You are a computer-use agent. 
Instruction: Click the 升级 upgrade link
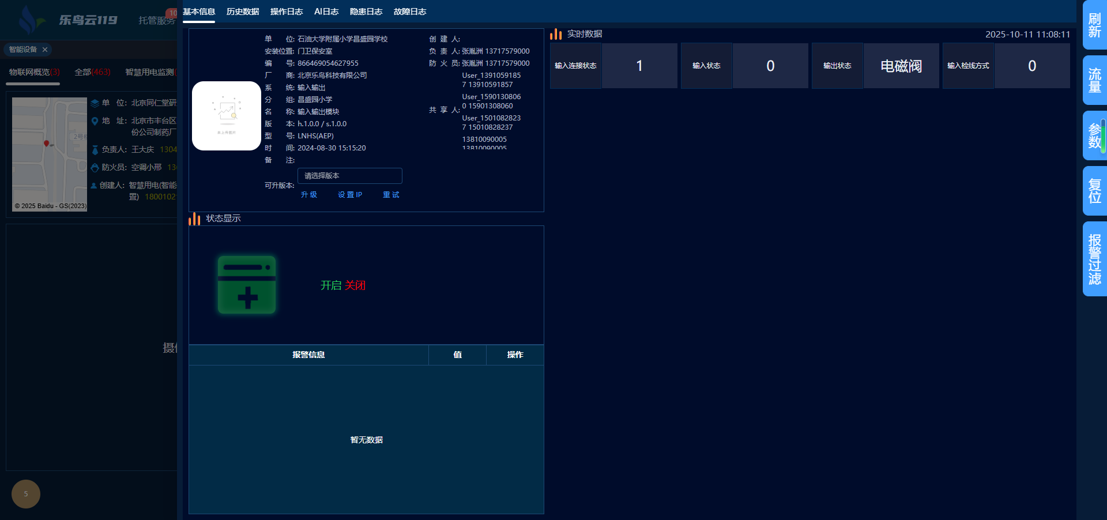(309, 195)
